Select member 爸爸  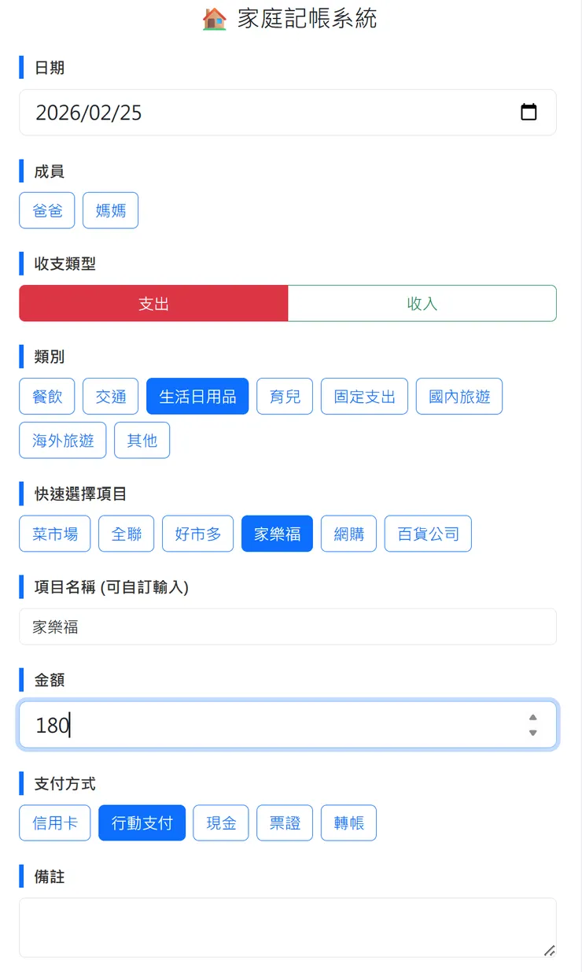(46, 210)
